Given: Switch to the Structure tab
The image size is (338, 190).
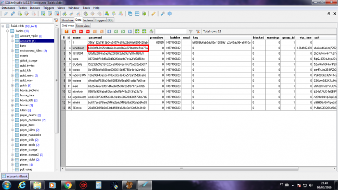Looking at the screenshot, I should tap(67, 20).
